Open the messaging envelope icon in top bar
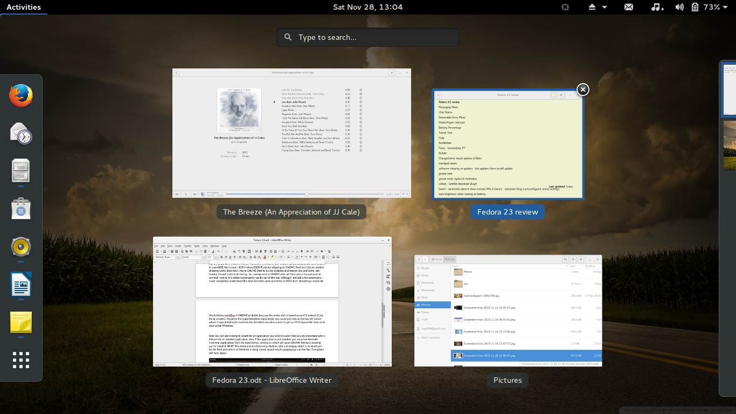The height and width of the screenshot is (414, 736). click(x=629, y=7)
